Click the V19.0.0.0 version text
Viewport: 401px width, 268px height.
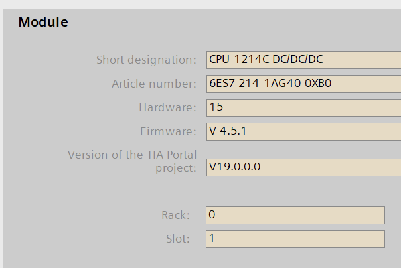[x=234, y=167]
